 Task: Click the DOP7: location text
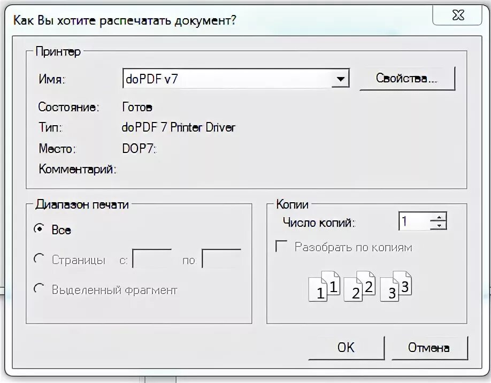[x=140, y=149]
